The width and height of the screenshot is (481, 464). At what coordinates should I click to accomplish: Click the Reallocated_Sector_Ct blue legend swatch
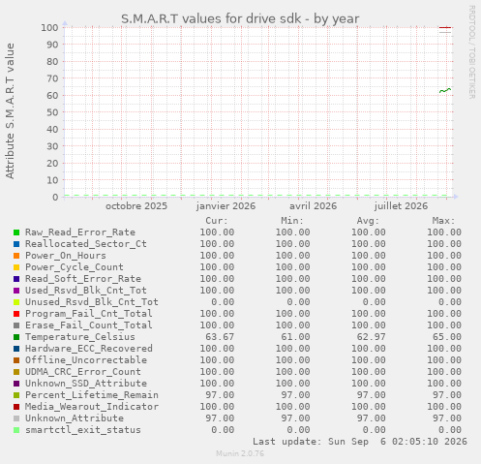[x=16, y=244]
